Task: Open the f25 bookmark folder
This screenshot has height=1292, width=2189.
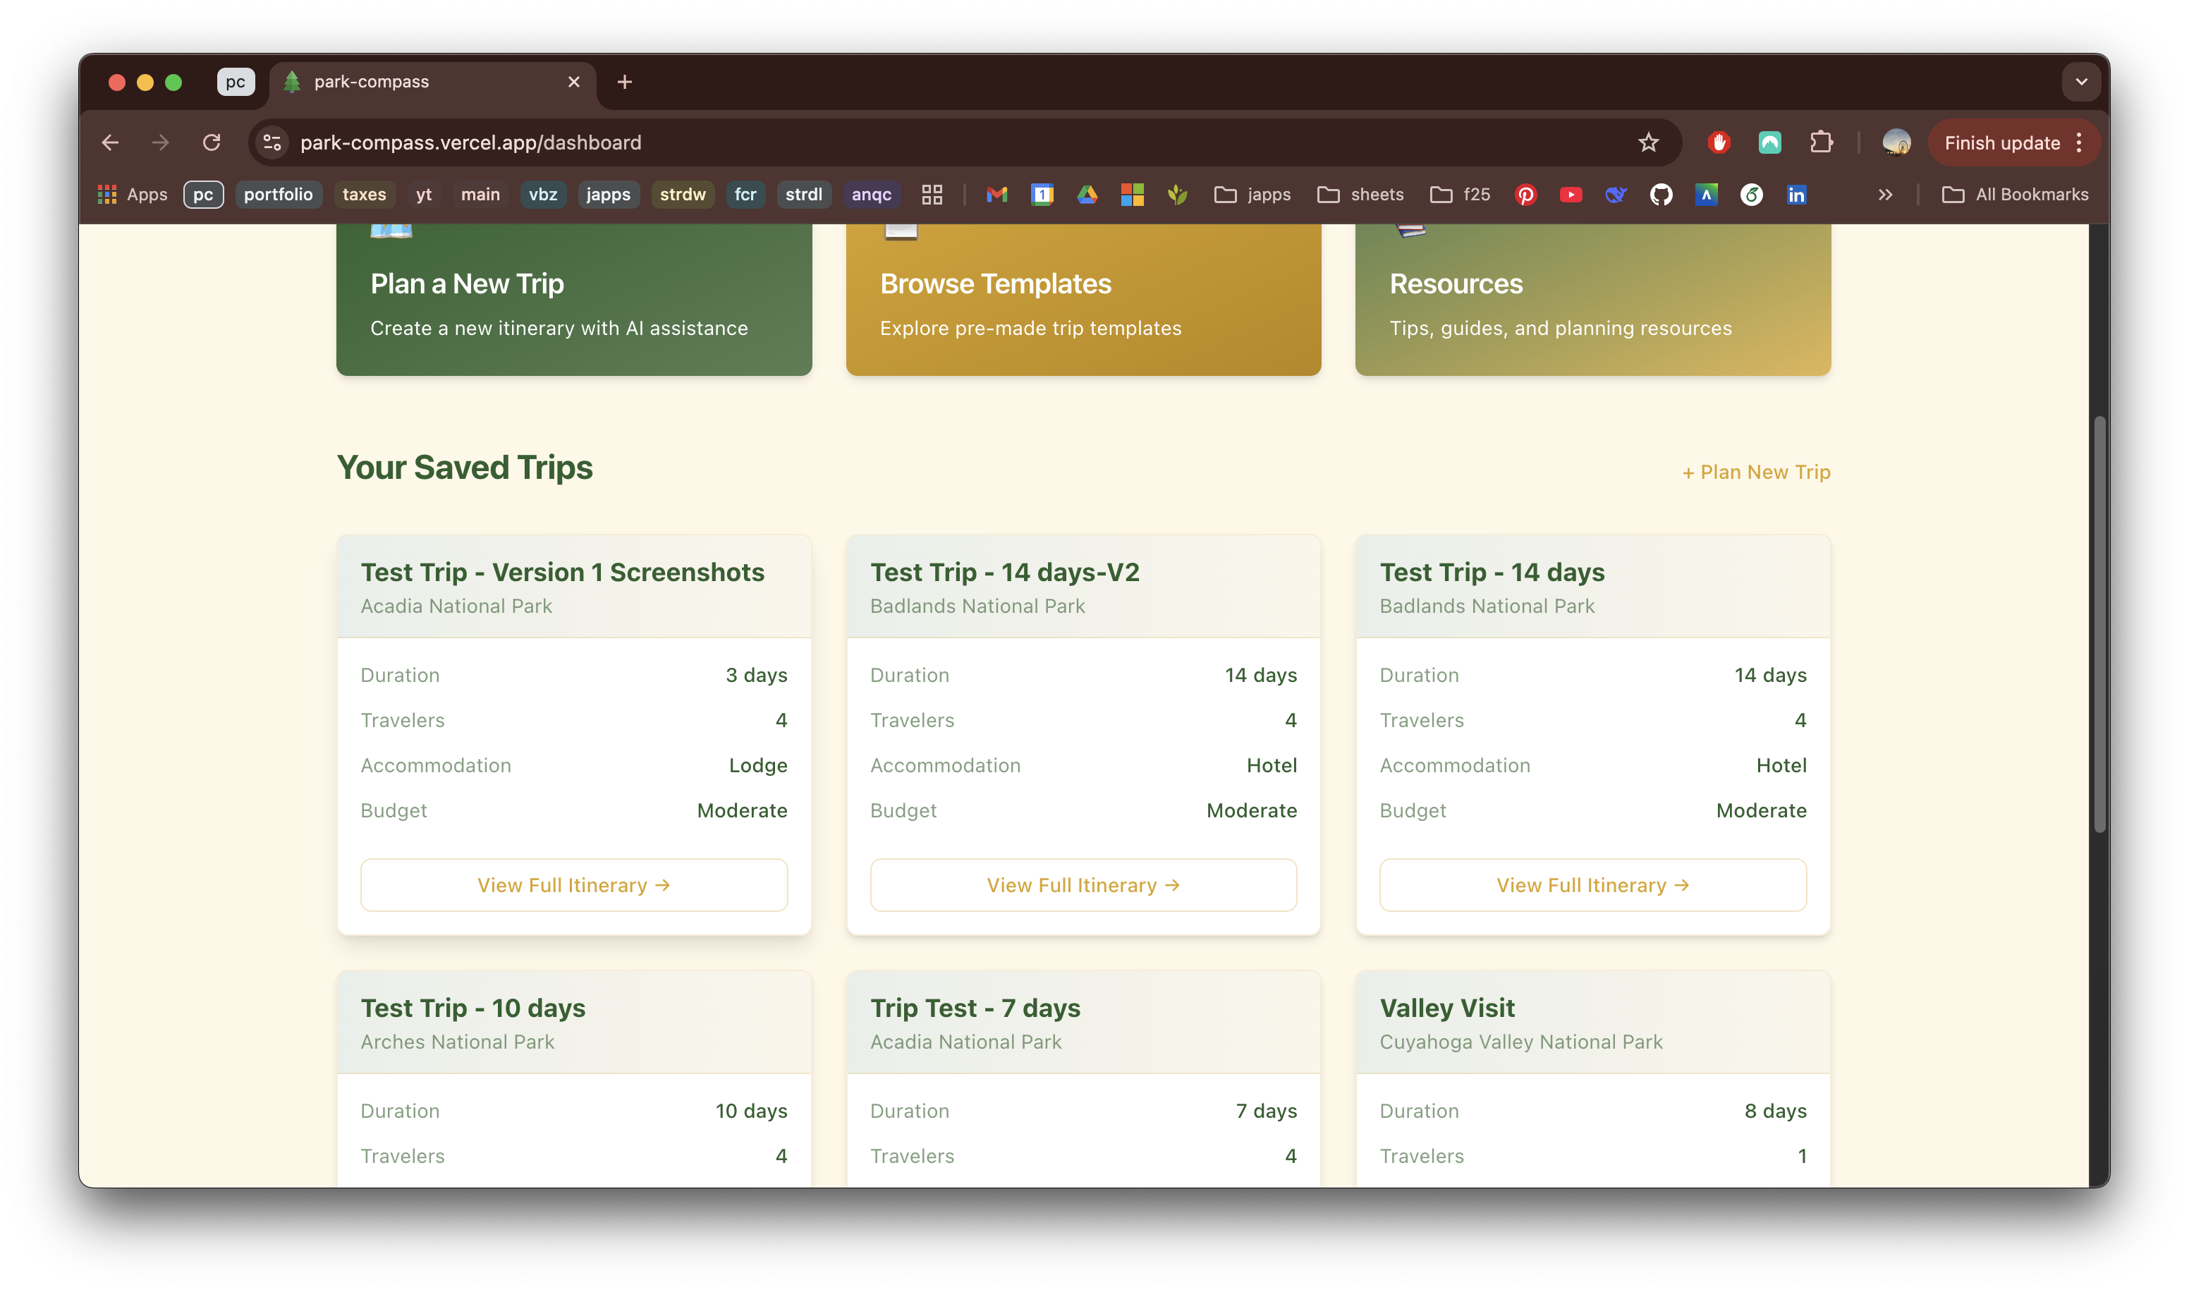Action: (1461, 195)
